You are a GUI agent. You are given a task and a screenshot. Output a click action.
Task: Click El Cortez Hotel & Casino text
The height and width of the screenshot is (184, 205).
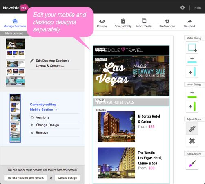[x=149, y=119]
